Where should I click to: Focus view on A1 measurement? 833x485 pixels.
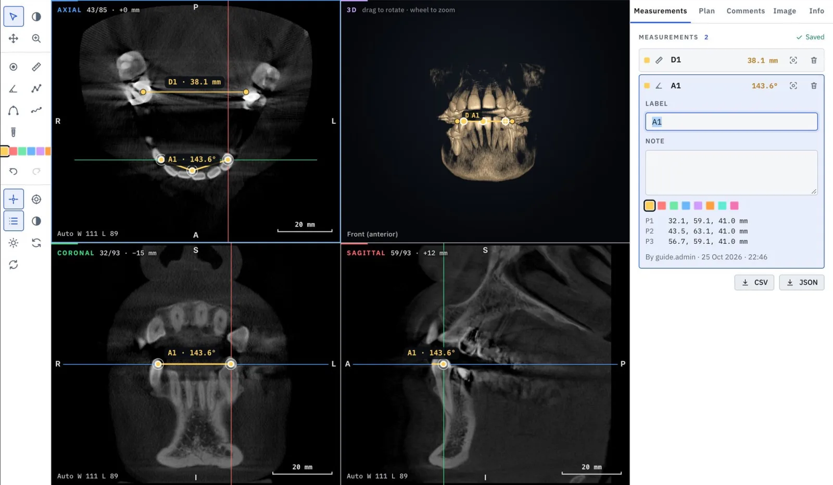(x=793, y=86)
